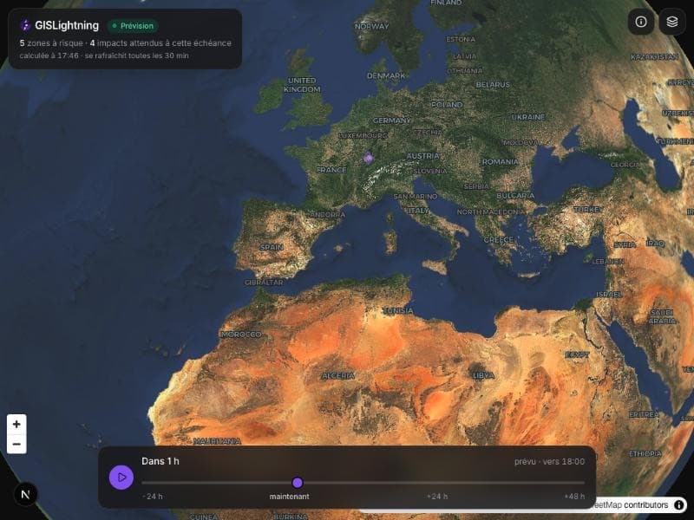Click the EGYPT map label
The width and height of the screenshot is (694, 520).
[x=577, y=354]
